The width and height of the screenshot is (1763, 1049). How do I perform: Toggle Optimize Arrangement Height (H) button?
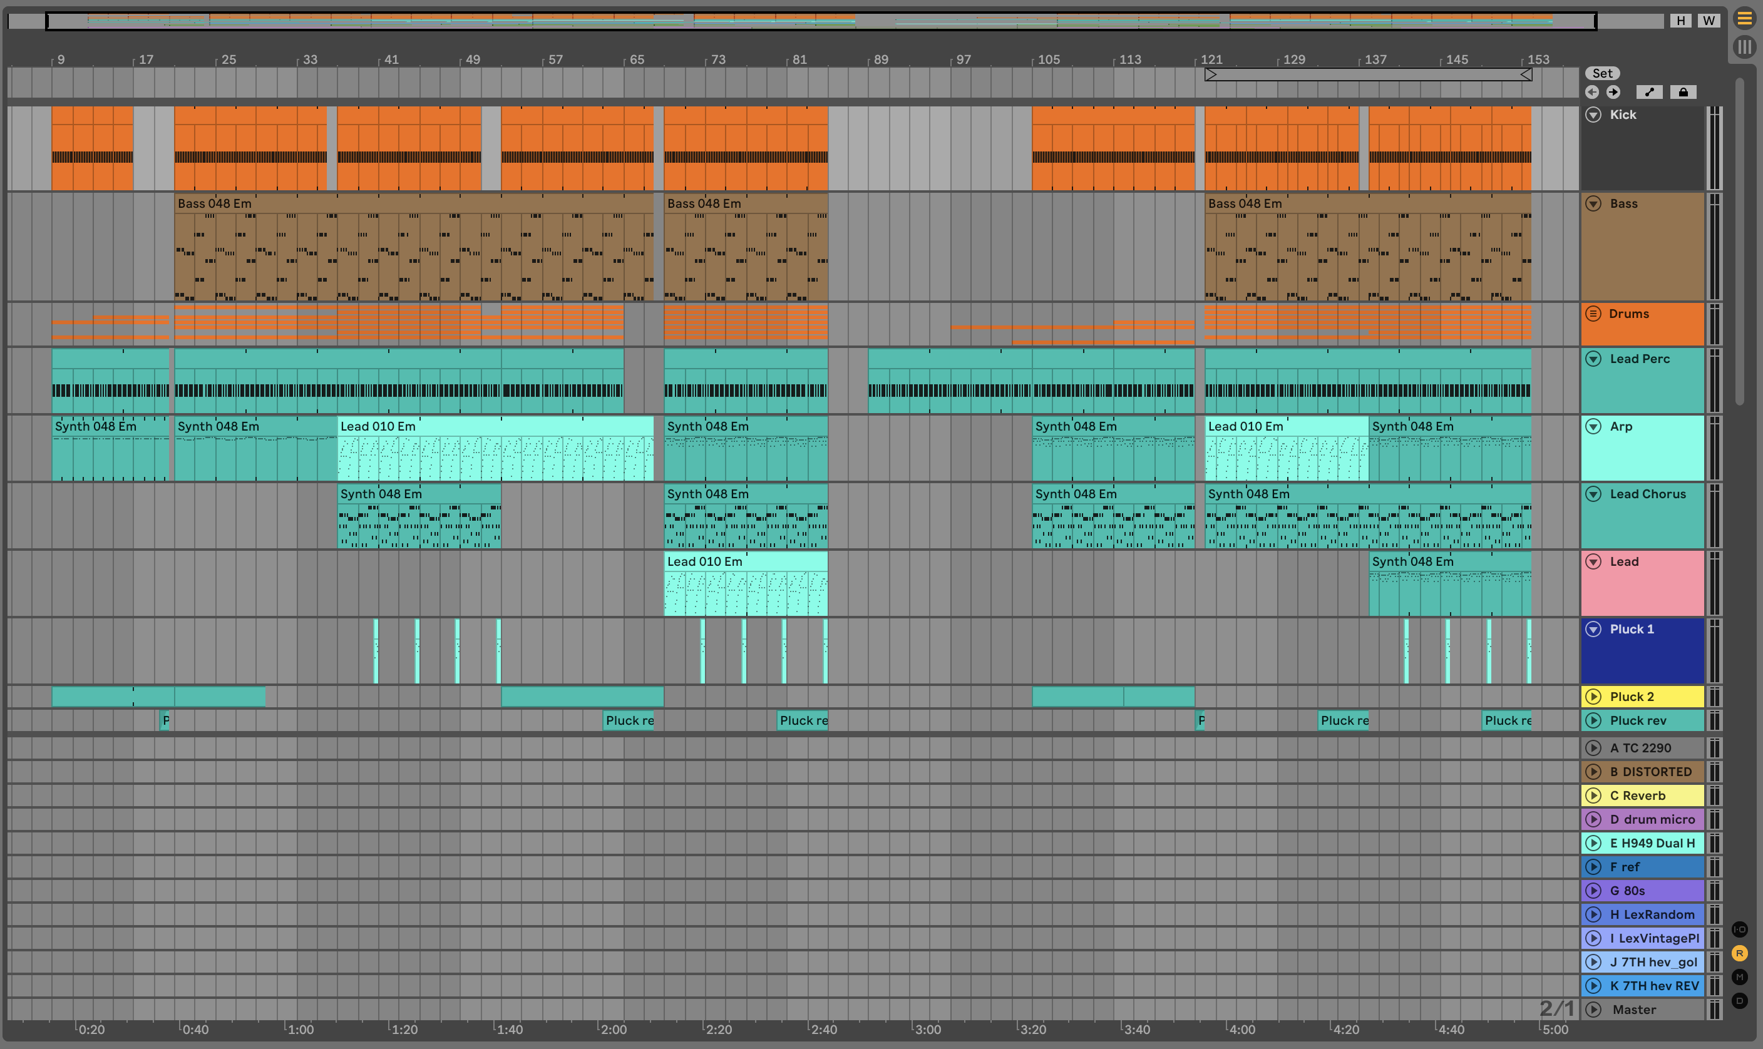coord(1680,21)
